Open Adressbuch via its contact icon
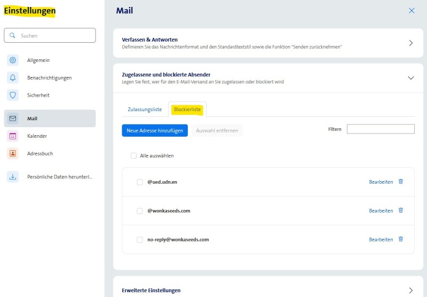Viewport: 427px width, 297px height. point(13,153)
